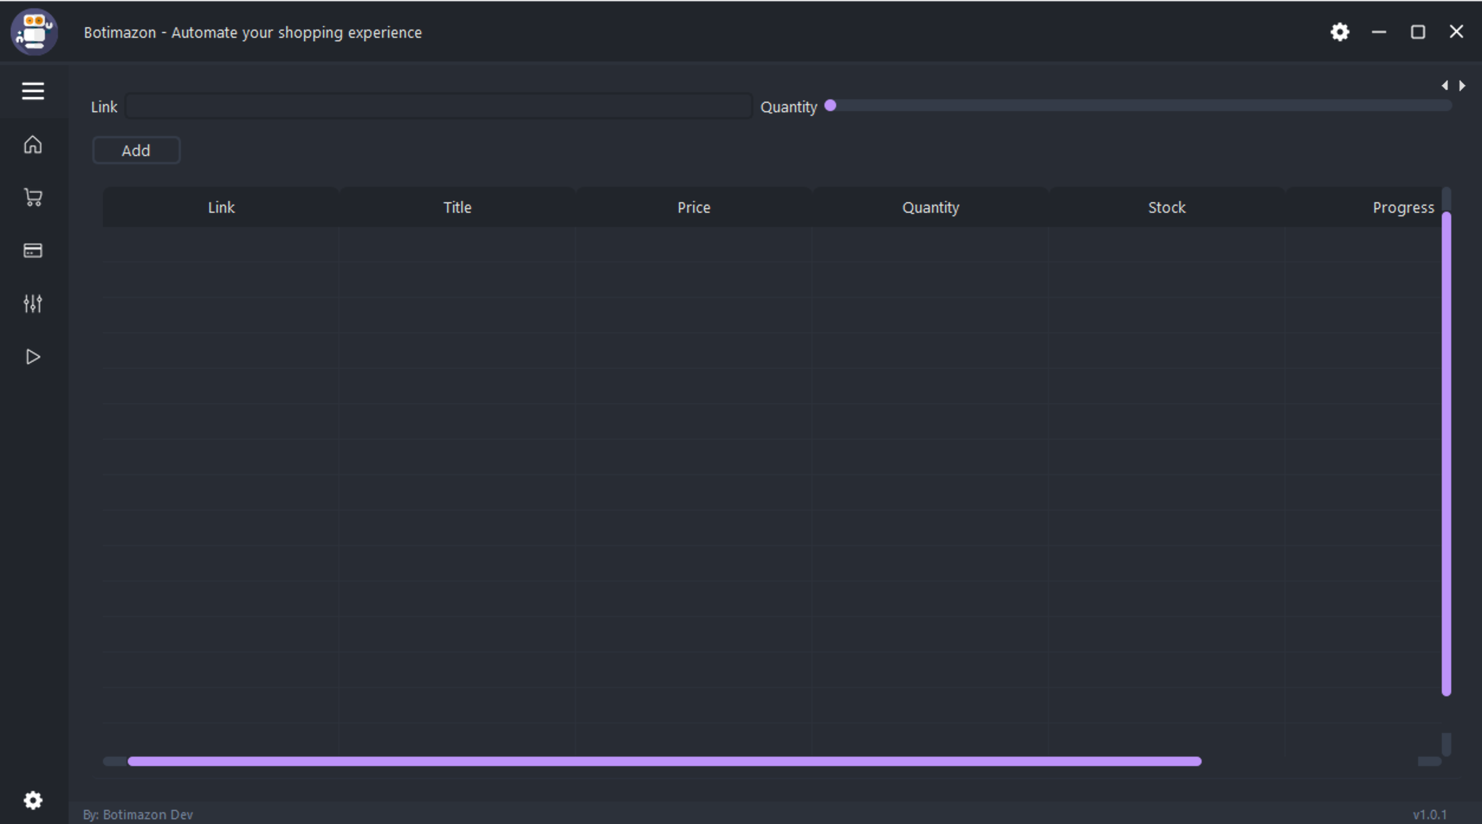This screenshot has height=824, width=1482.
Task: Click the horizontal table scrollbar
Action: tap(664, 761)
